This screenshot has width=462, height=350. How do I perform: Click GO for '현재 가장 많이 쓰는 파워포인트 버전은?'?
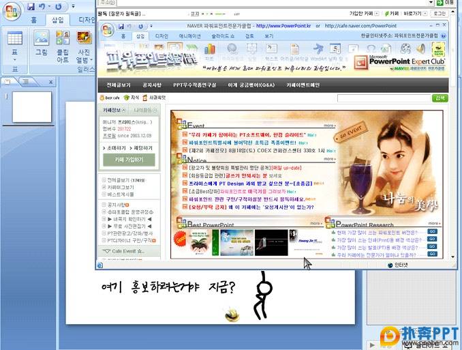click(432, 232)
